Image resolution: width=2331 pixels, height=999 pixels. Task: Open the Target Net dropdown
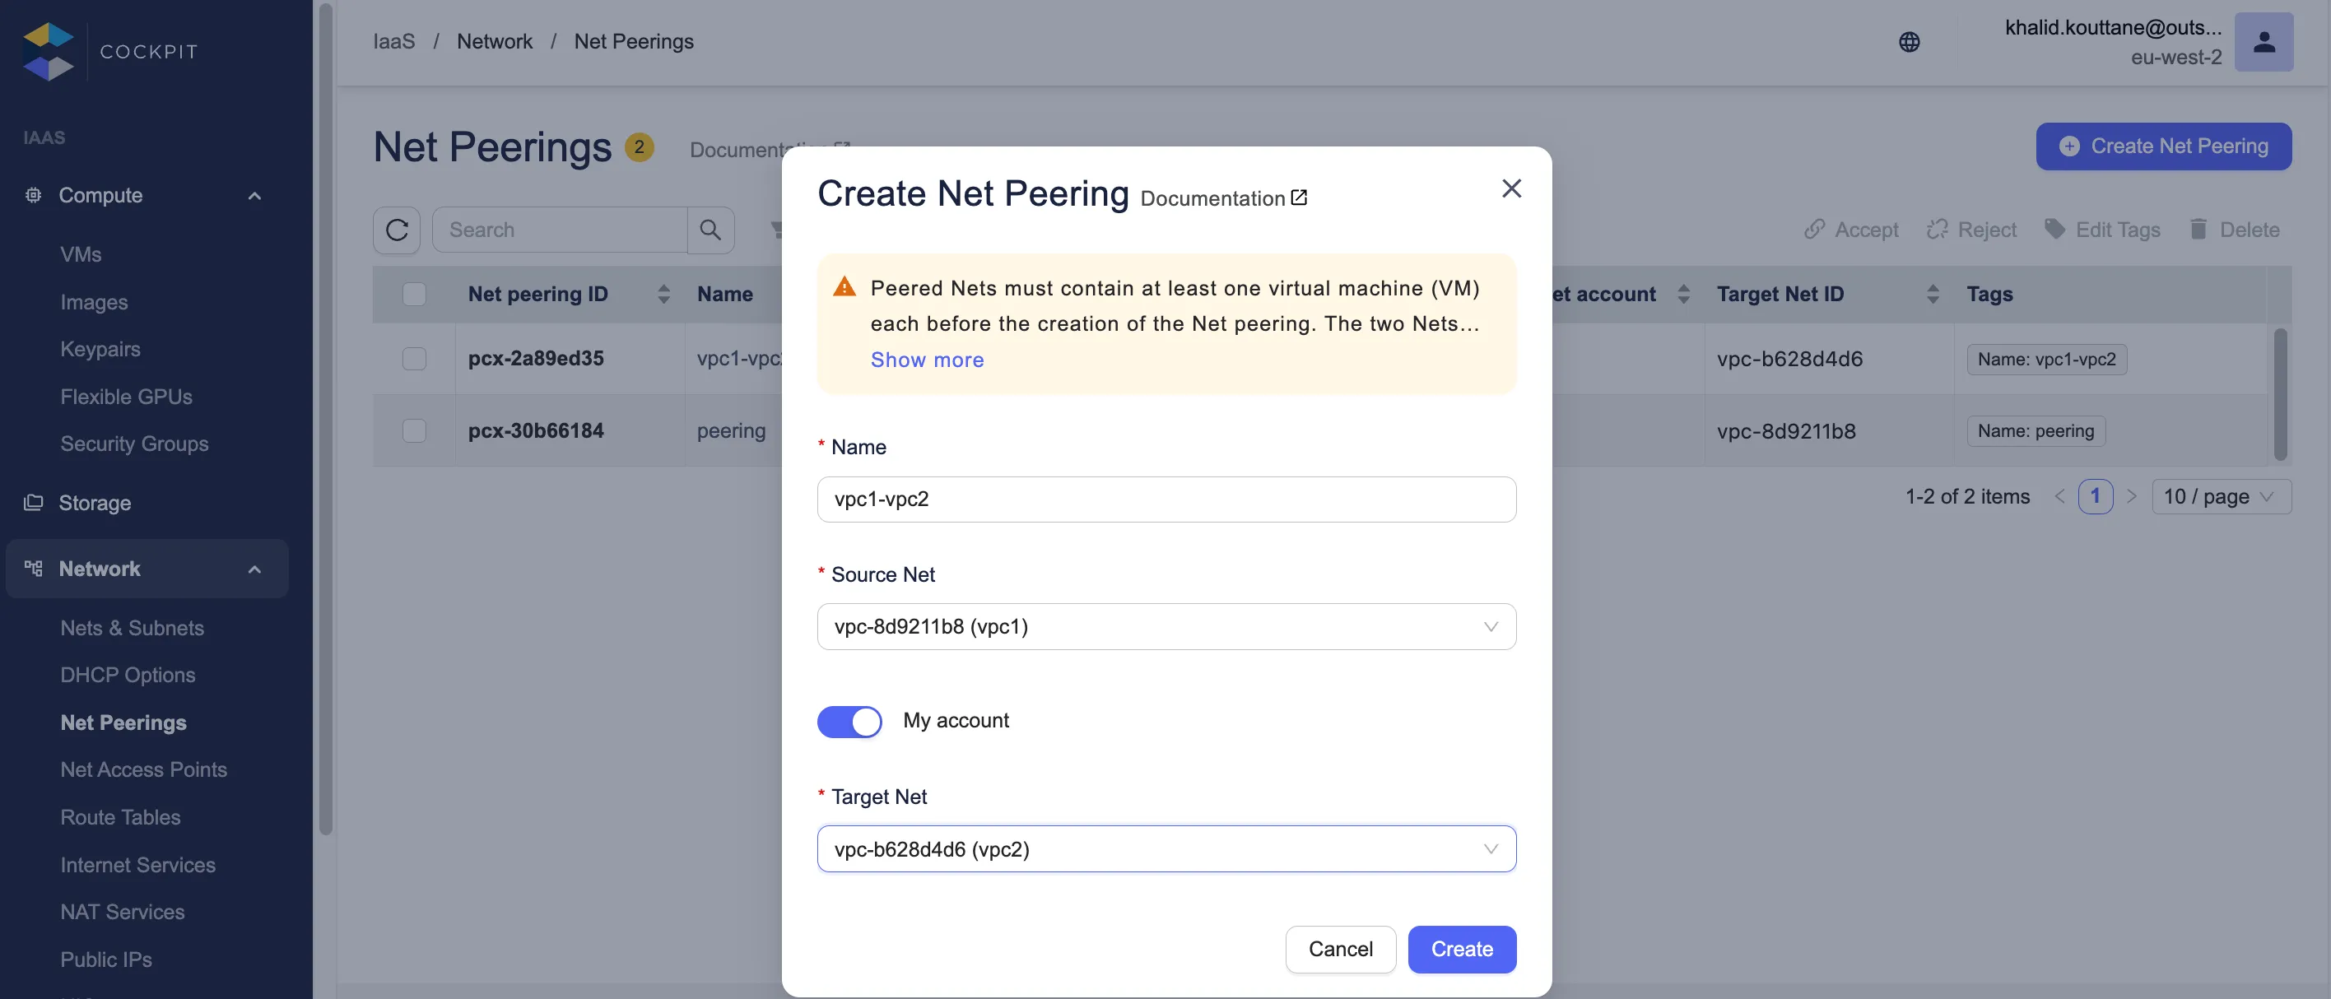click(1165, 848)
